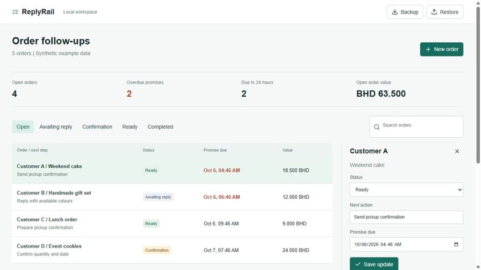This screenshot has width=481, height=270.
Task: Click the value 24.000 BHD
Action: coord(296,250)
